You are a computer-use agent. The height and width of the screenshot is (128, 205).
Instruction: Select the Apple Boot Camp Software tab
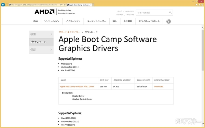79,5
